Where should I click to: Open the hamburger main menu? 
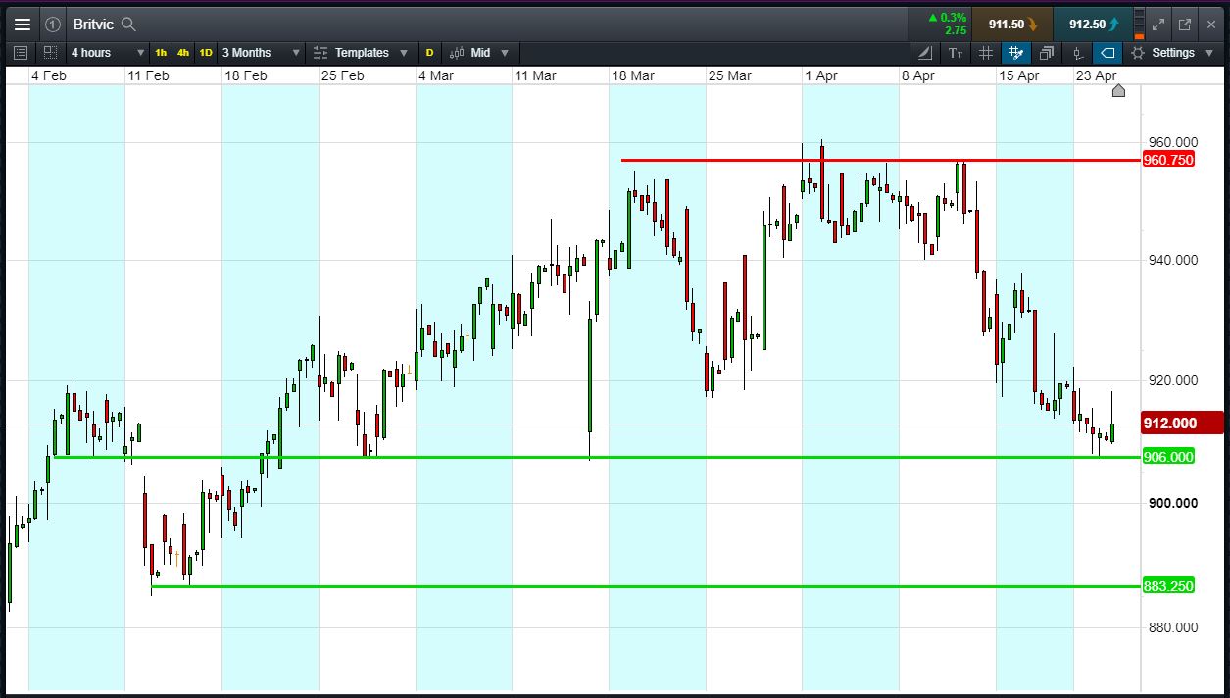point(22,25)
